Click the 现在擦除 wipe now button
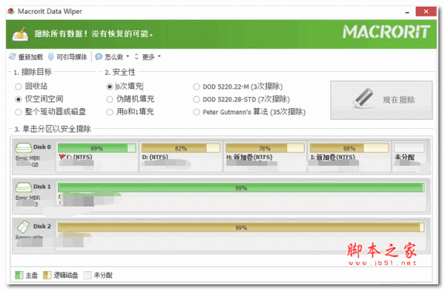Viewport: 445px width, 291px height. [x=381, y=100]
